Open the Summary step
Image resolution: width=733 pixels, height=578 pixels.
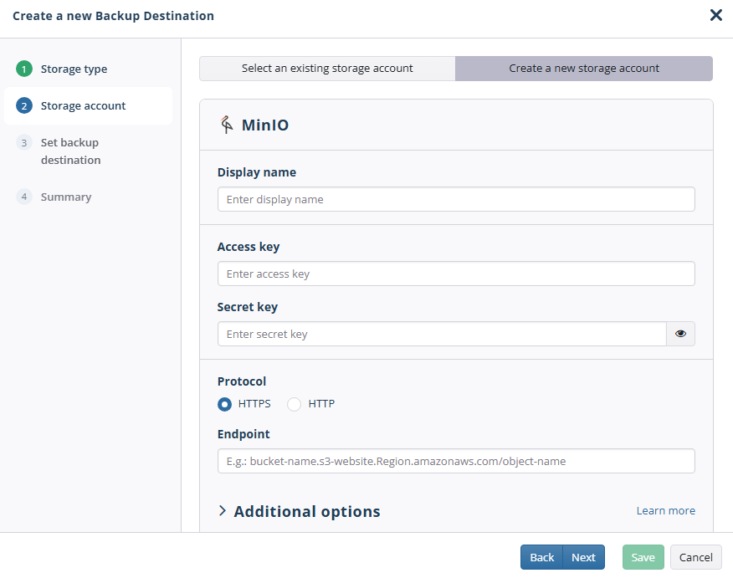pos(66,197)
